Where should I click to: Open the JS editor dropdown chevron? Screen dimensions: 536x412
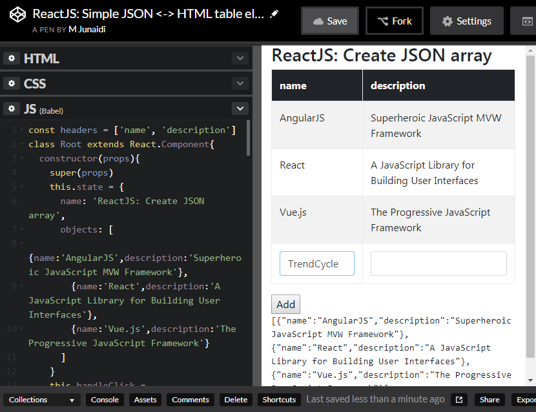click(x=240, y=108)
